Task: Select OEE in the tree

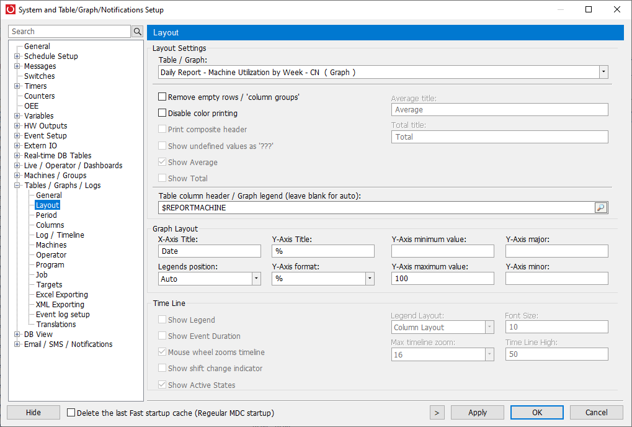Action: point(31,106)
